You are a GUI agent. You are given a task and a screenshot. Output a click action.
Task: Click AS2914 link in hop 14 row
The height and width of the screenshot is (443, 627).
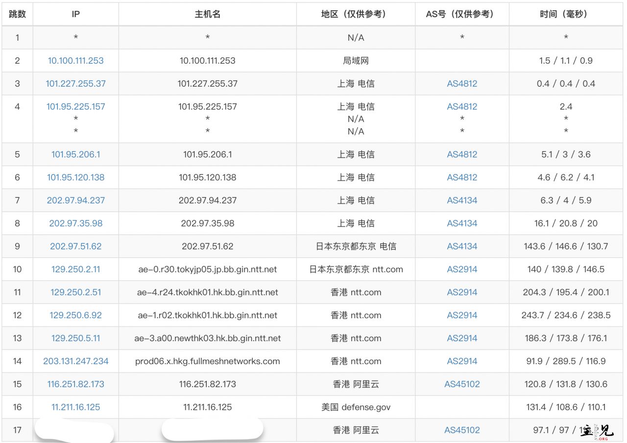coord(462,361)
